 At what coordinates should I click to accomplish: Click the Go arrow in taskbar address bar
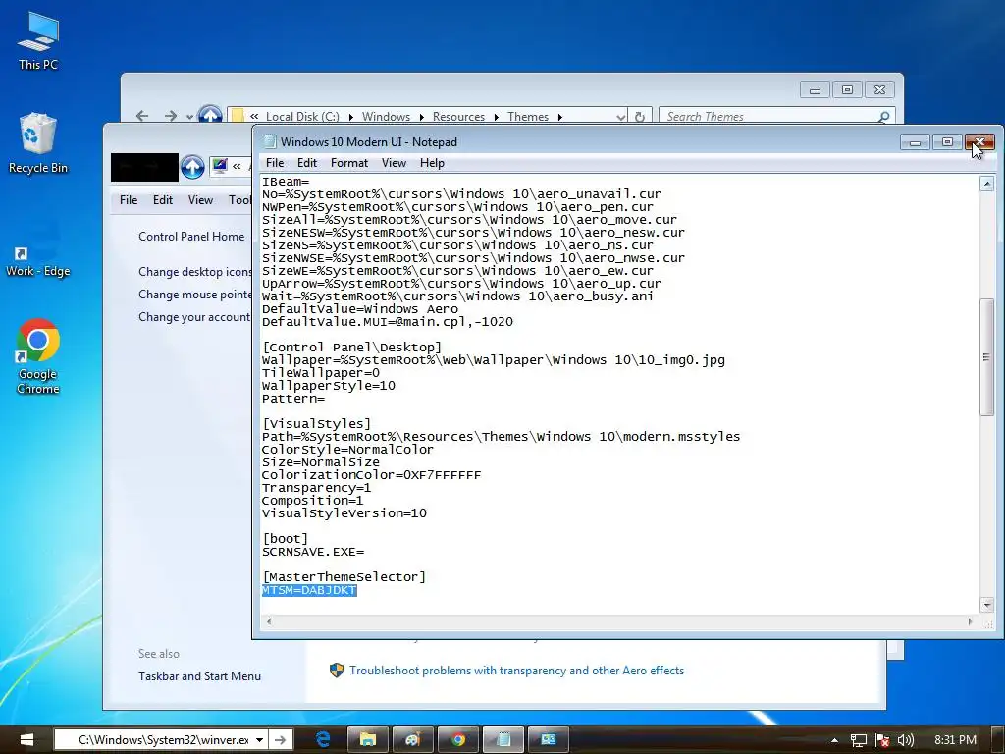click(x=280, y=740)
